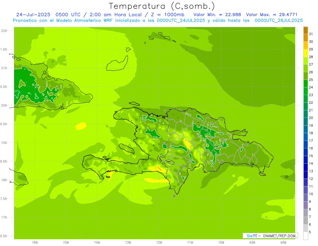This screenshot has width=318, height=246.
Task: Click the '22N' latitude axis label
Action: pos(4,31)
